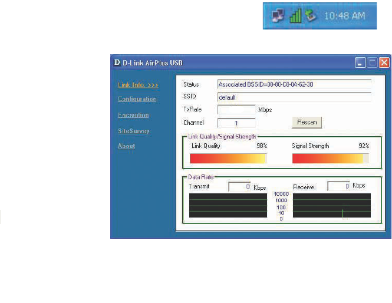The height and width of the screenshot is (303, 392).
Task: Check the 10:48 AM system clock
Action: coord(344,16)
